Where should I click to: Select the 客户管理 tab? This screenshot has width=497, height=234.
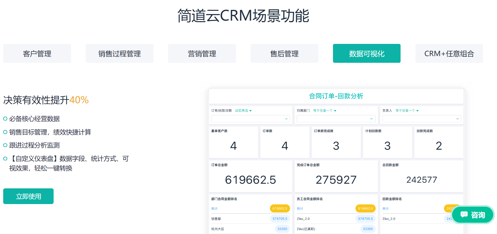pyautogui.click(x=37, y=53)
